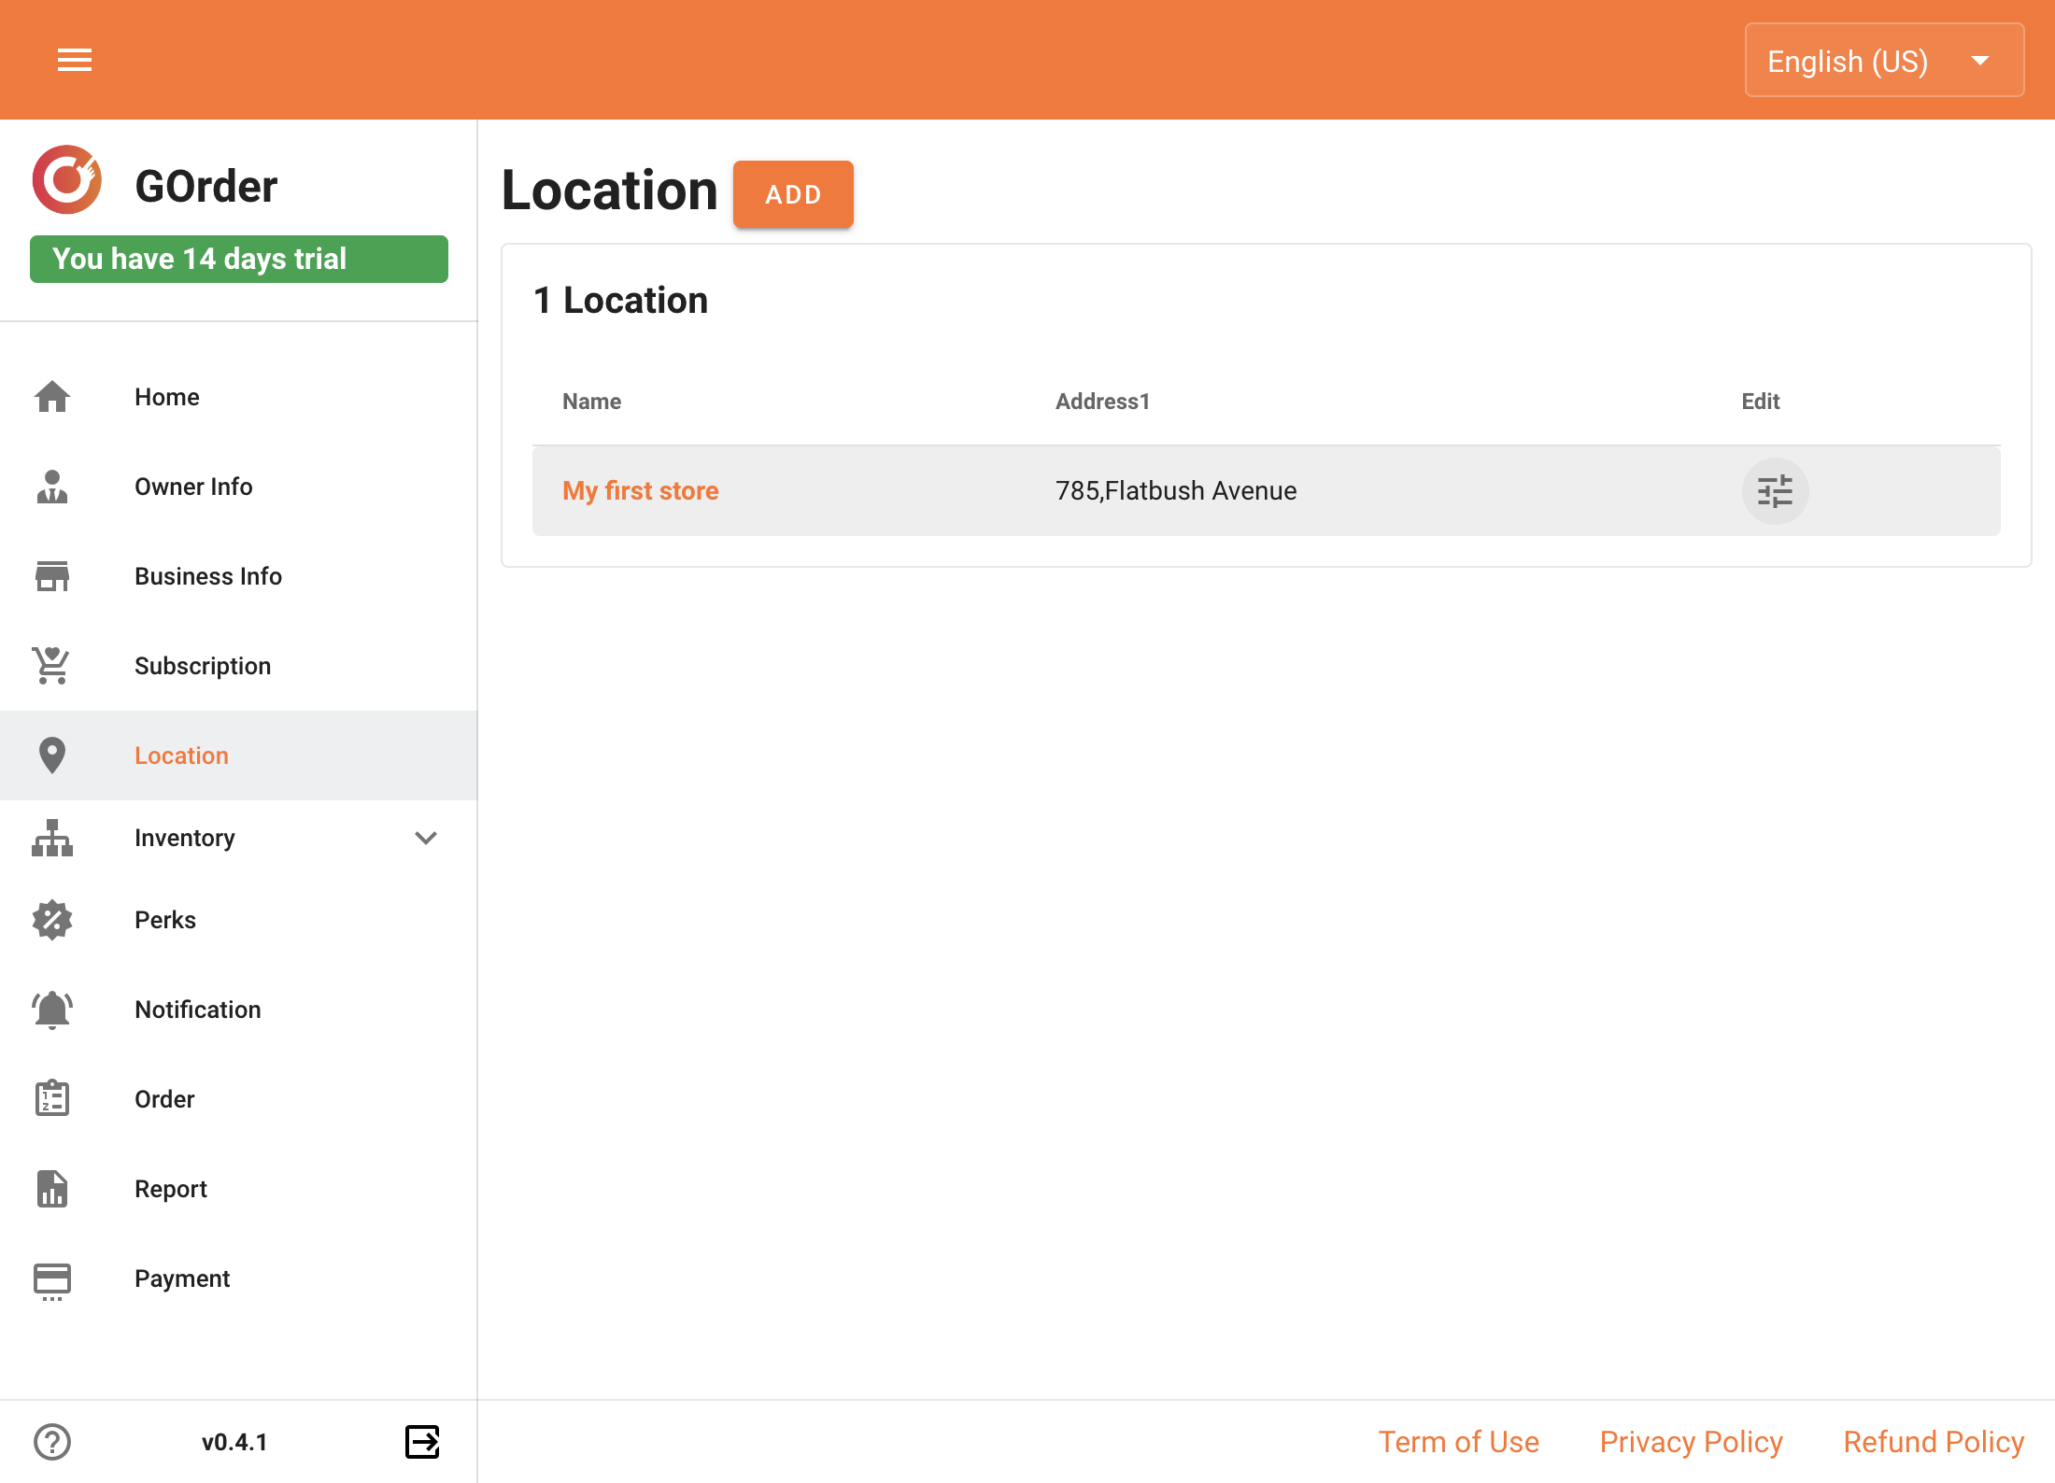The image size is (2055, 1483).
Task: Open Payment page
Action: [x=239, y=1278]
